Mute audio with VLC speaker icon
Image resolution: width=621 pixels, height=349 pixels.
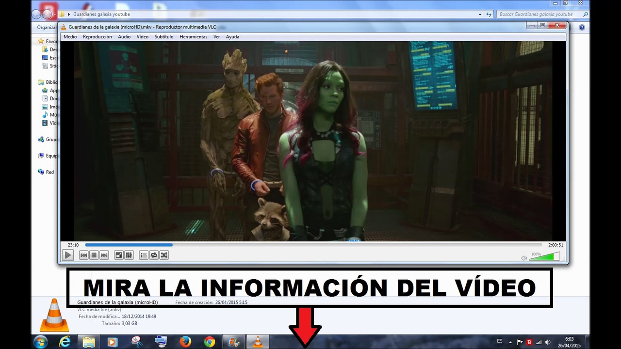(524, 258)
